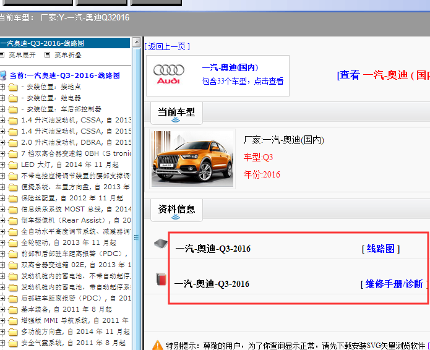Click the 查看 一汽-奥迪 red heading link
Image resolution: width=430 pixels, height=350 pixels.
(x=384, y=75)
